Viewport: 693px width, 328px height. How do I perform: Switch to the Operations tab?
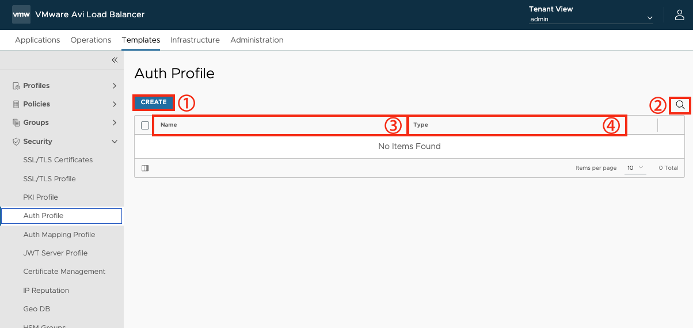91,40
